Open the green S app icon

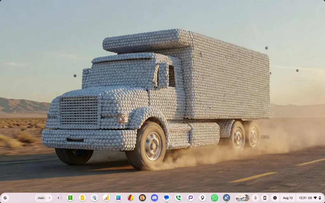tap(70, 198)
